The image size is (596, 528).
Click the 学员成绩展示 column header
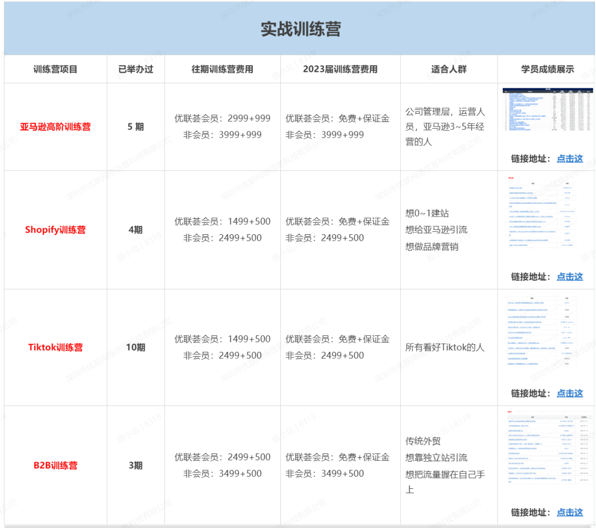click(547, 69)
